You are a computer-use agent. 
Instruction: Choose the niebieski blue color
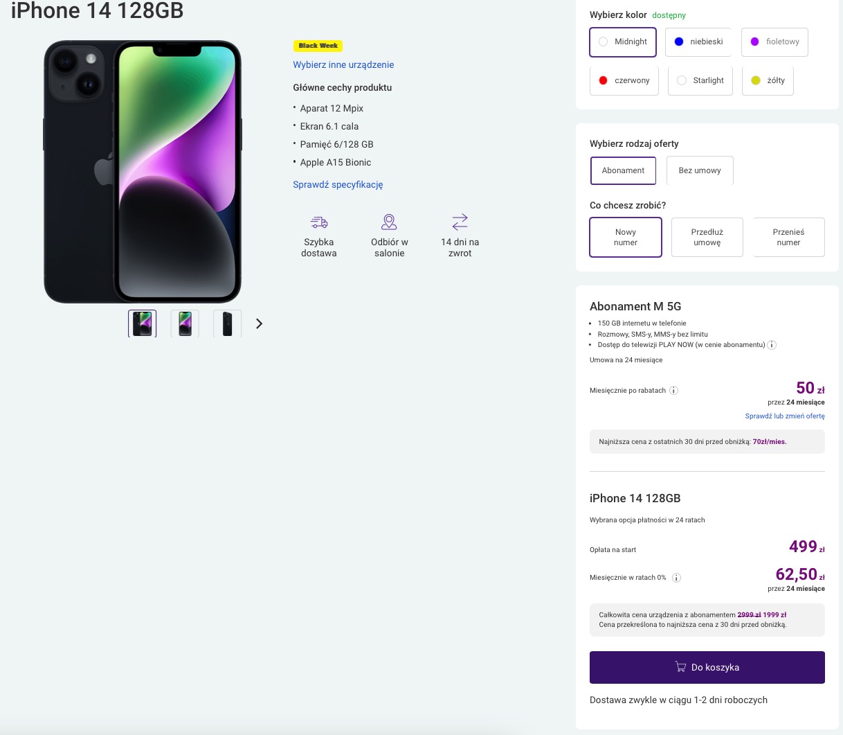698,42
